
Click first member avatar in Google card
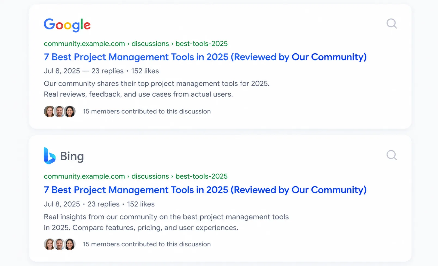[49, 111]
